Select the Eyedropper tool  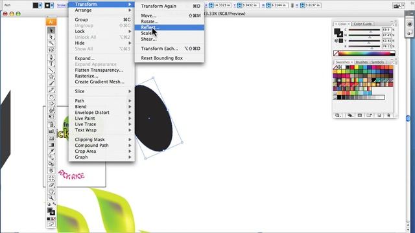click(51, 151)
